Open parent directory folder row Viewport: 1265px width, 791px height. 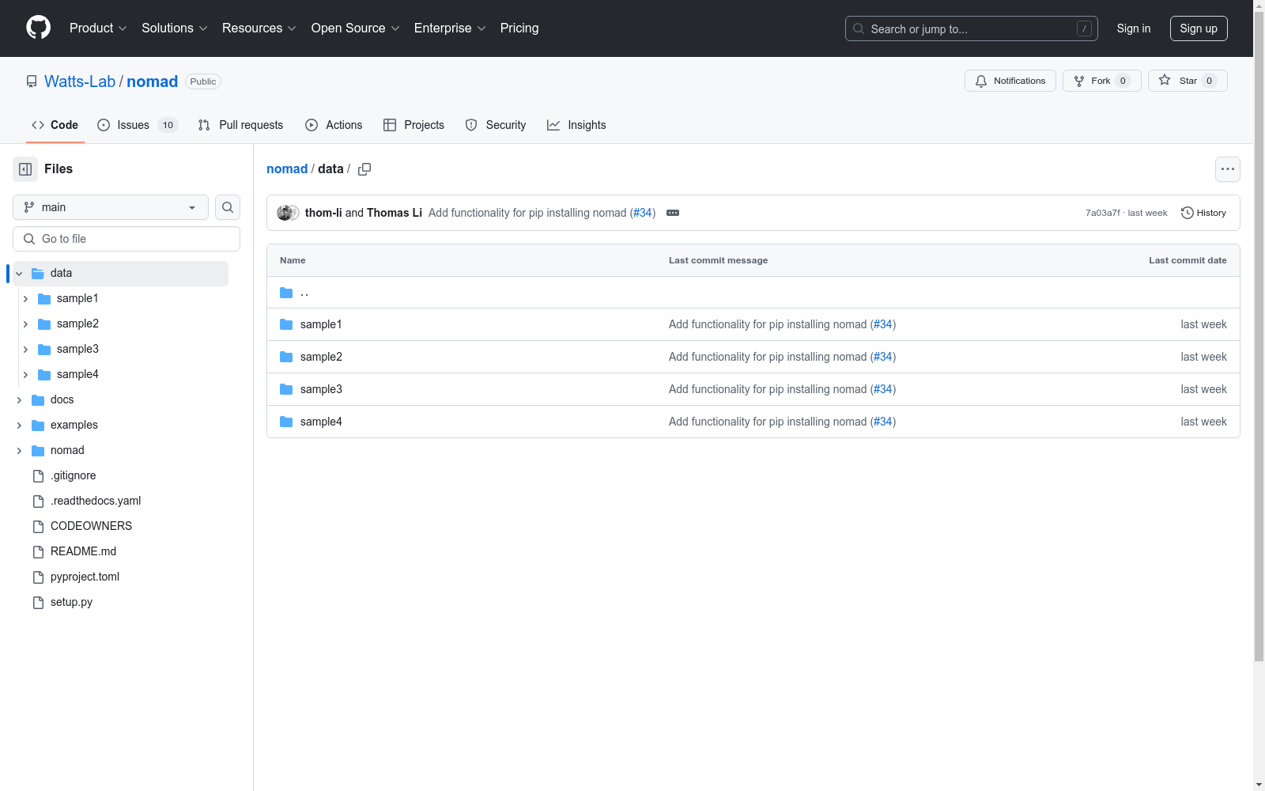753,293
